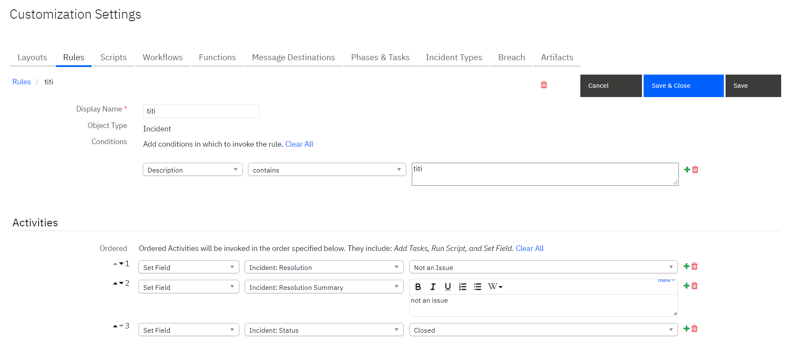The image size is (799, 345).
Task: Open the Incident: Resolution field dropdown
Action: [324, 267]
